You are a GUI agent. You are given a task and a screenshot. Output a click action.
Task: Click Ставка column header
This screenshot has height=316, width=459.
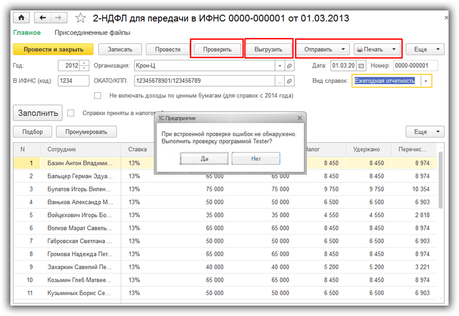tap(137, 149)
